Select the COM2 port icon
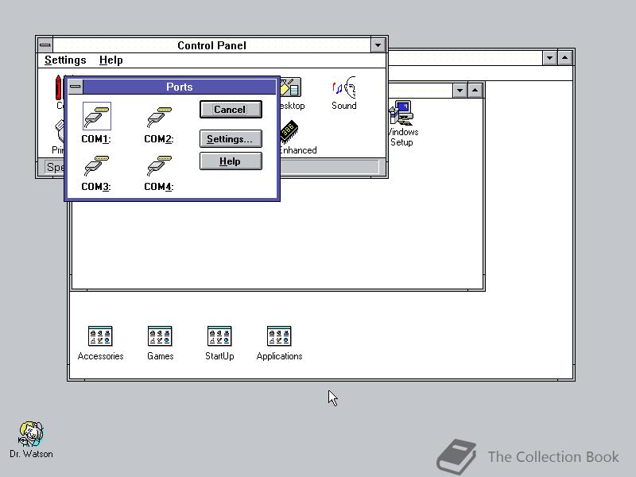Screen dimensions: 636x477 click(x=160, y=116)
